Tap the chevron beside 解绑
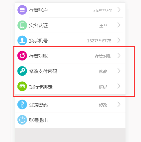This screenshot has width=141, height=142. tap(119, 86)
